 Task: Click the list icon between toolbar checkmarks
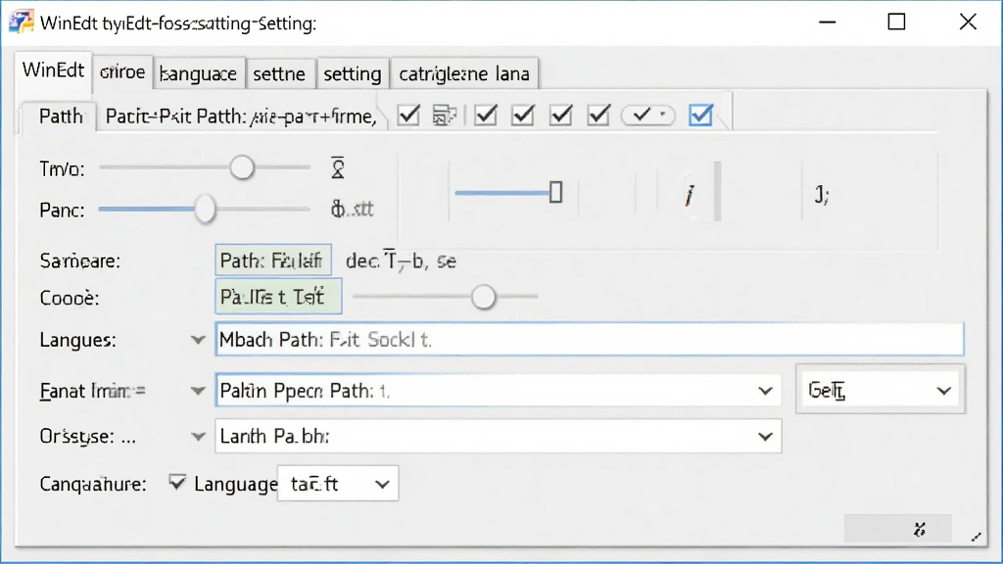[444, 116]
